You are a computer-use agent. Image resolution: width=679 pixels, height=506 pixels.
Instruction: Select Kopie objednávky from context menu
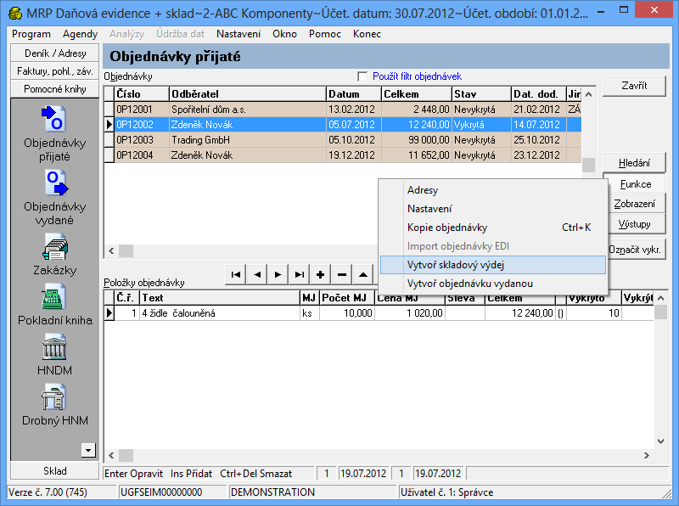[446, 228]
